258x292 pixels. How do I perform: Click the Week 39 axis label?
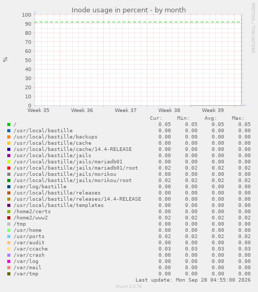(213, 110)
